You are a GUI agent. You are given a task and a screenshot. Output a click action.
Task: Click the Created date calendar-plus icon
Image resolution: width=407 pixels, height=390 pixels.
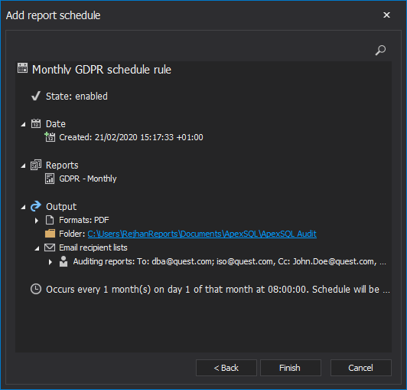50,137
